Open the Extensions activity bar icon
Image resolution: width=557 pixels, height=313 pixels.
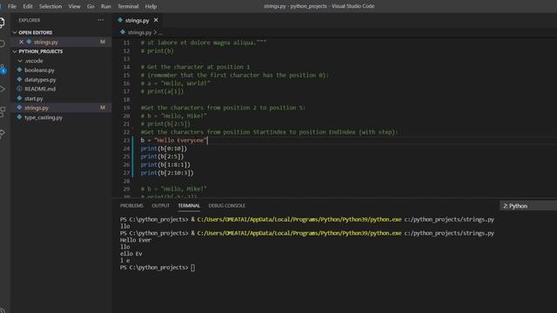click(x=2, y=111)
